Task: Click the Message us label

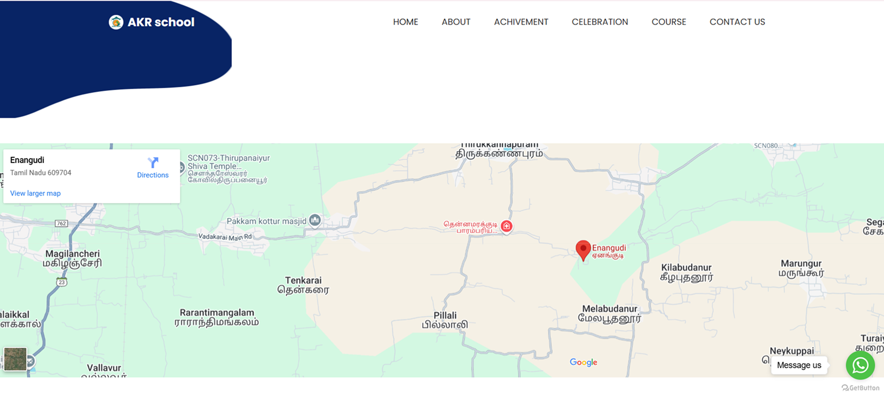Action: (799, 365)
